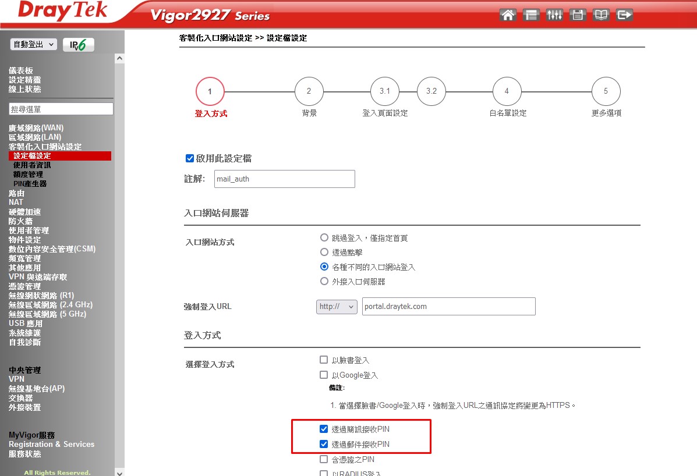Open the http:// protocol dropdown
Viewport: 697px width, 476px height.
coord(336,306)
